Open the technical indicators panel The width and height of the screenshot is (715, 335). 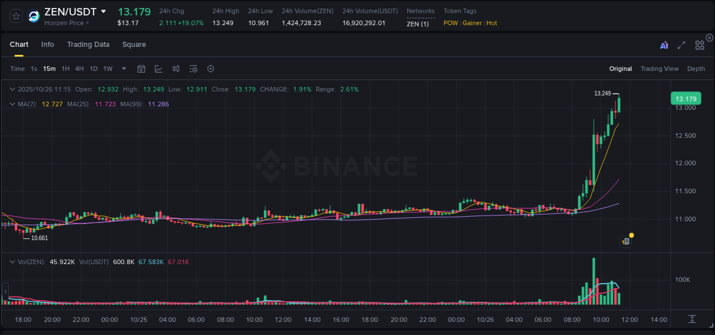click(158, 69)
